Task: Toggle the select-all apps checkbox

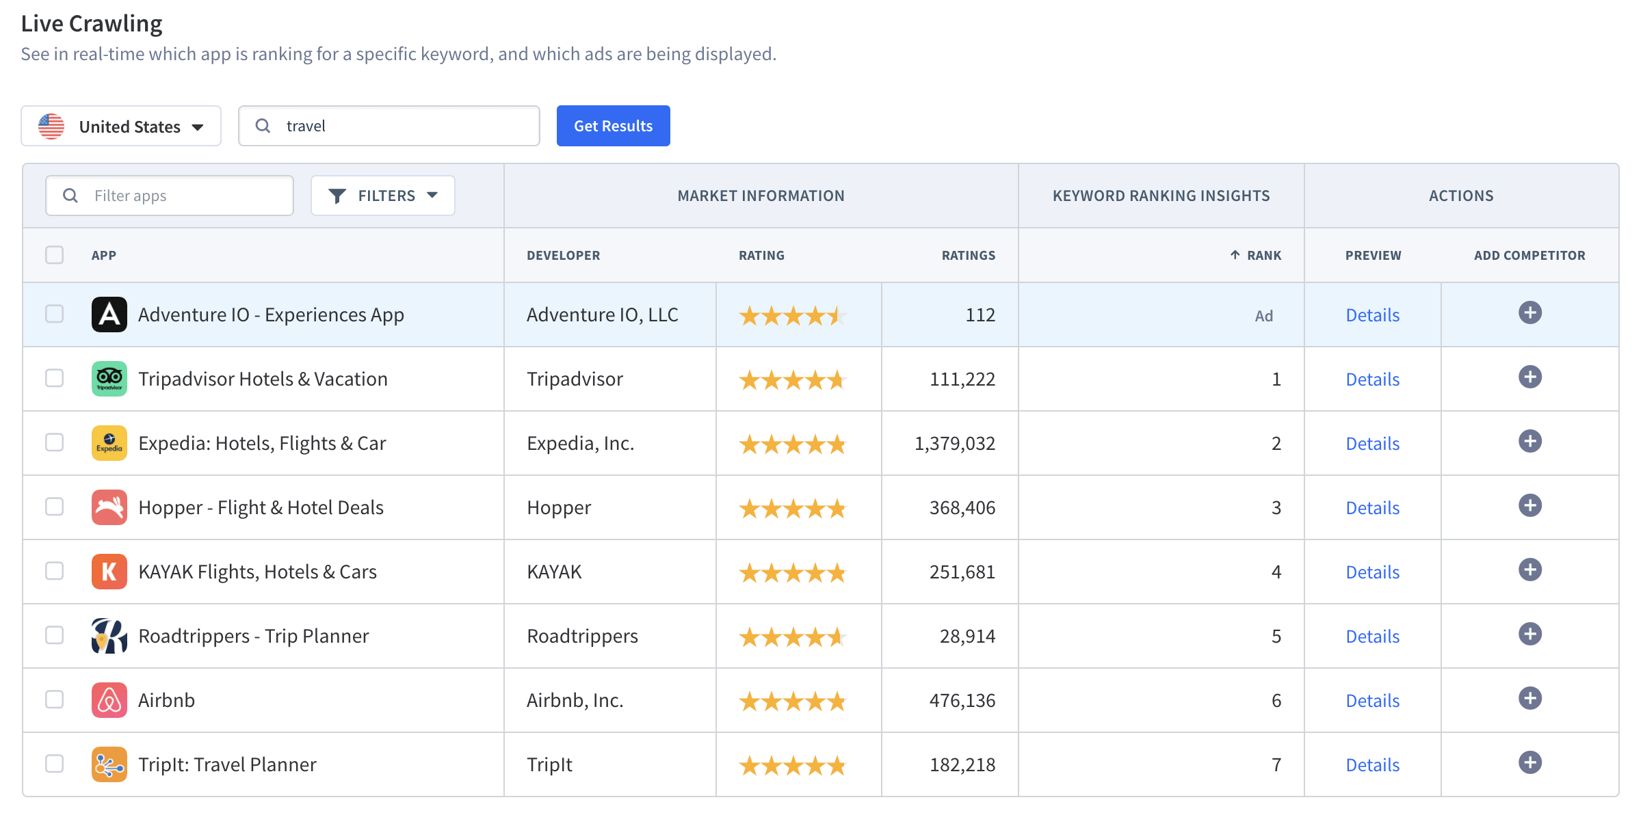Action: pyautogui.click(x=55, y=255)
